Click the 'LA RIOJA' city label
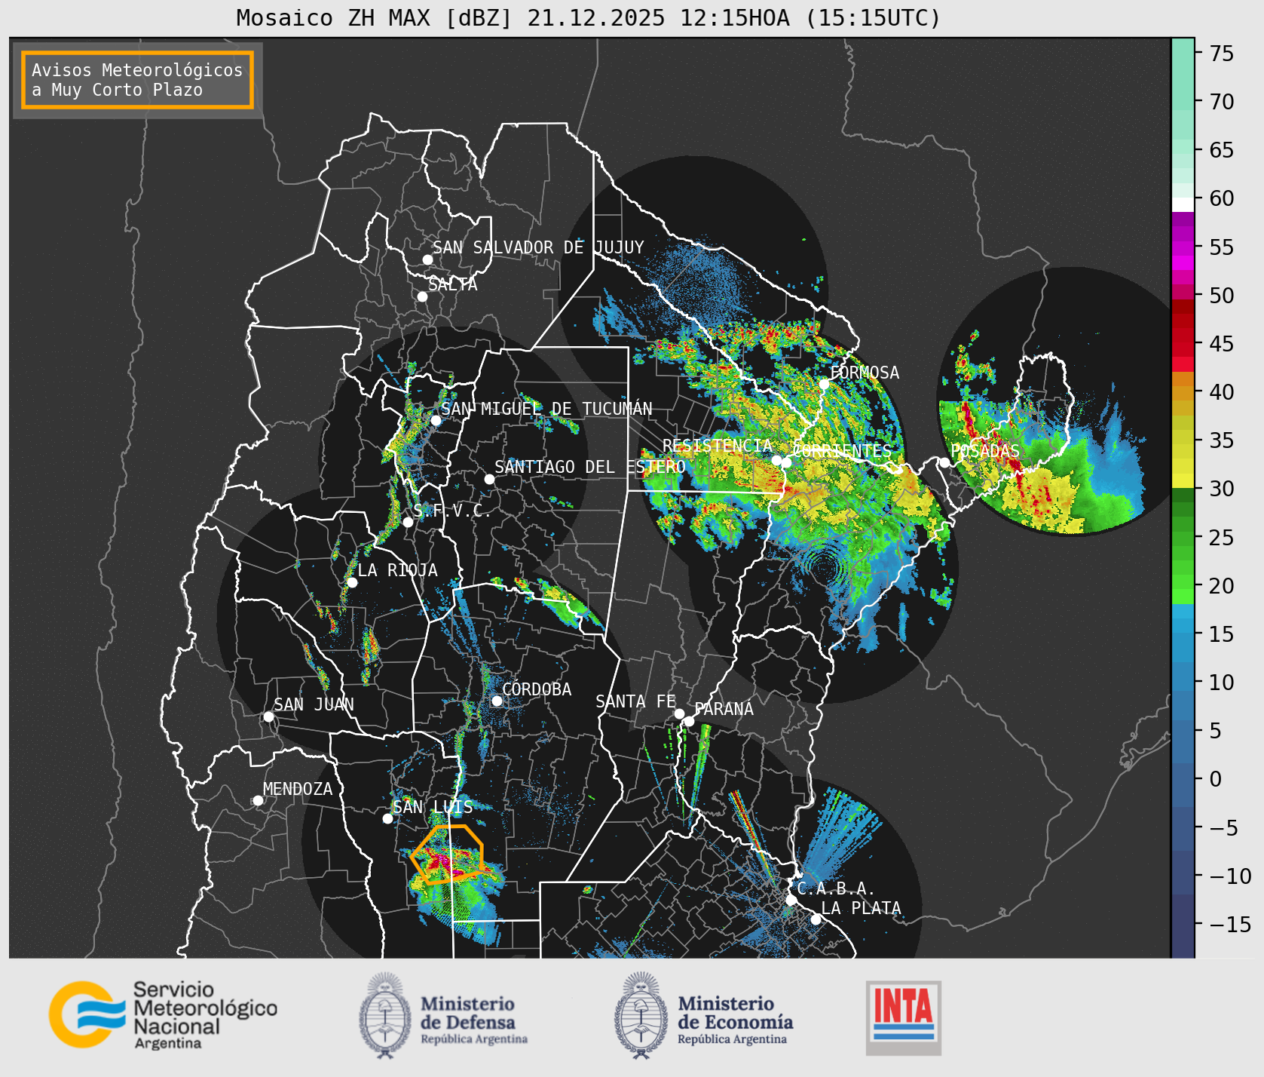The image size is (1264, 1077). [397, 570]
